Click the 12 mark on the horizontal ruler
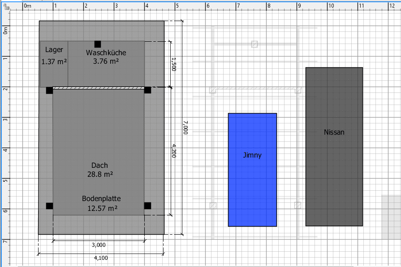The width and height of the screenshot is (401, 267). [x=392, y=6]
